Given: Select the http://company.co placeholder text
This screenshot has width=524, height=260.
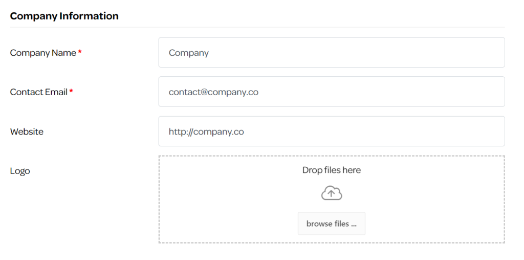Looking at the screenshot, I should point(206,132).
